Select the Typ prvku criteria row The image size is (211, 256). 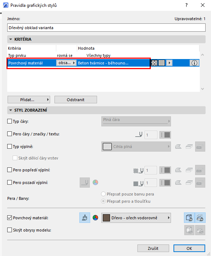point(103,55)
